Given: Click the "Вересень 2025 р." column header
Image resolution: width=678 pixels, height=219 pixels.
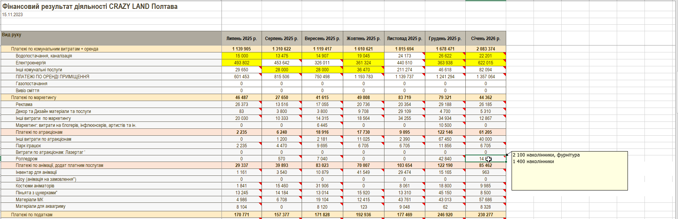Looking at the screenshot, I should coord(322,38).
